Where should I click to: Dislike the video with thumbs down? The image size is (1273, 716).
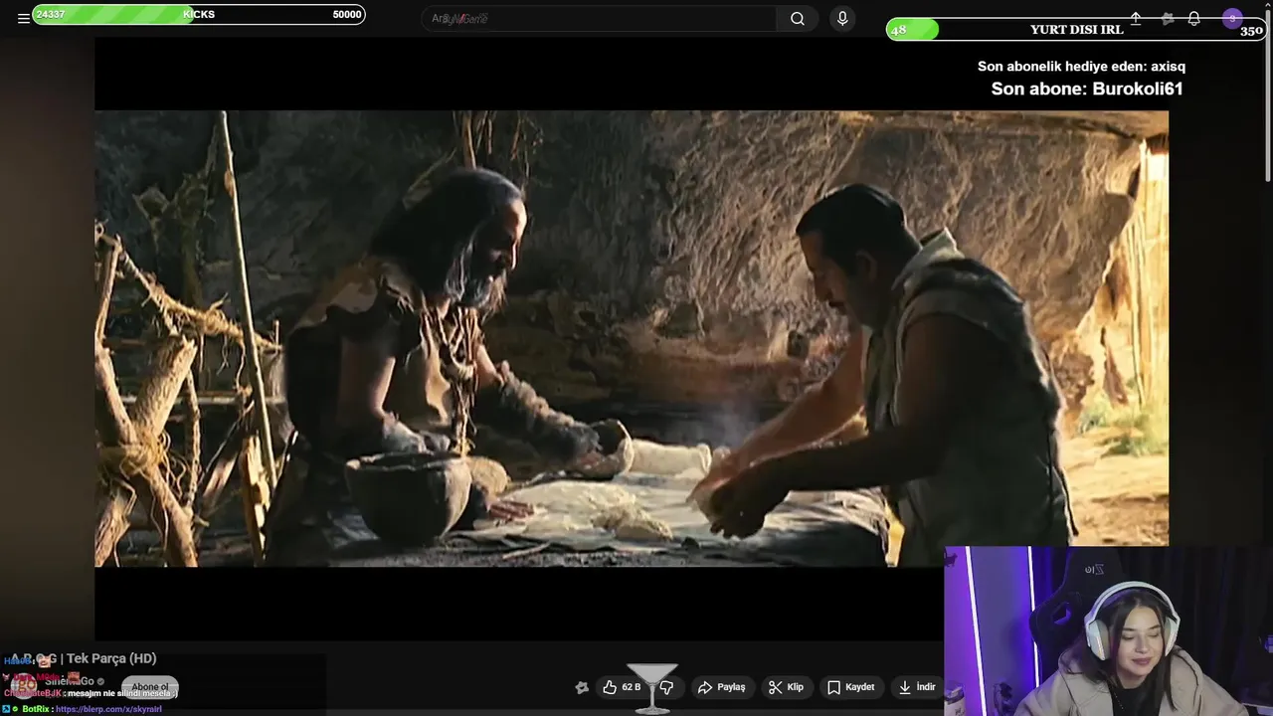[x=667, y=687]
